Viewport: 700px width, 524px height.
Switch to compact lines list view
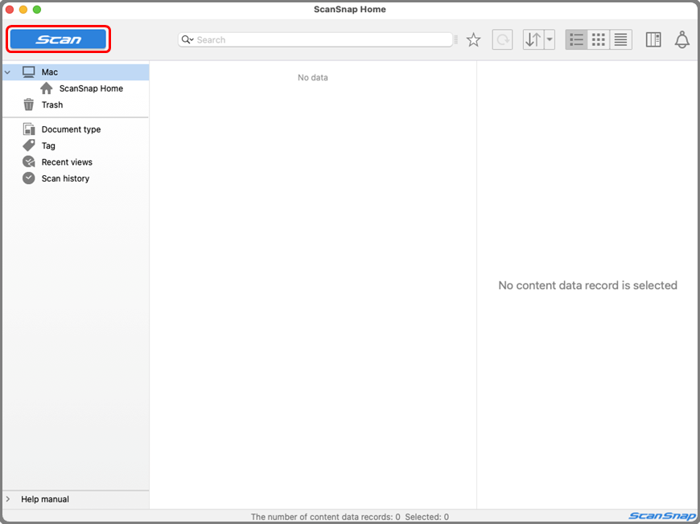tap(620, 39)
